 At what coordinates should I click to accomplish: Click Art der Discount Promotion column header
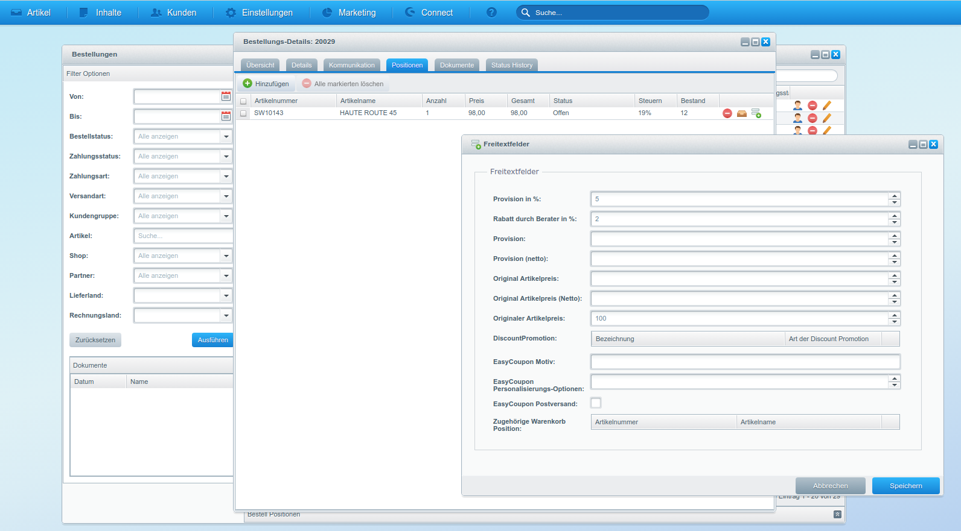833,339
